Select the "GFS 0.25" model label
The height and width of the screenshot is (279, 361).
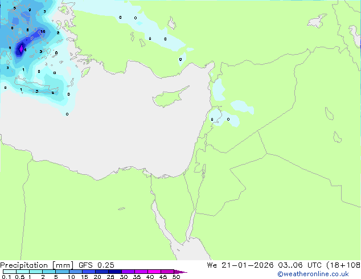96,265
